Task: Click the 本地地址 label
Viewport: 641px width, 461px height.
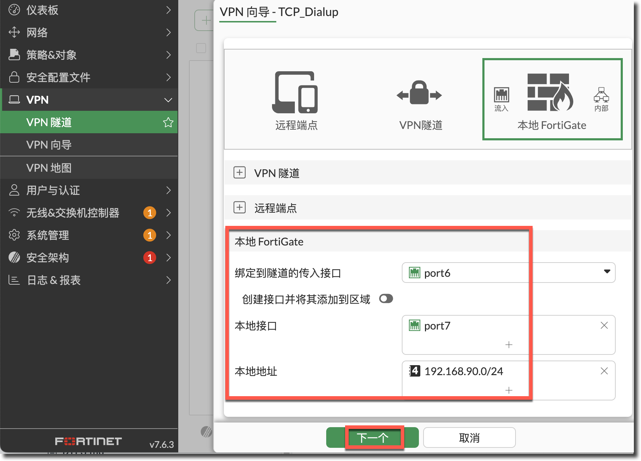Action: [x=256, y=371]
